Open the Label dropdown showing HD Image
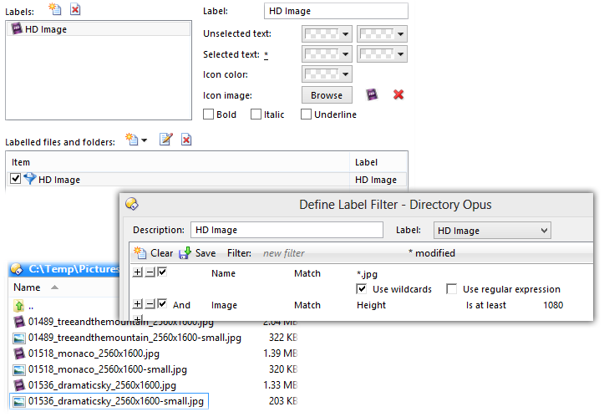 pos(492,230)
